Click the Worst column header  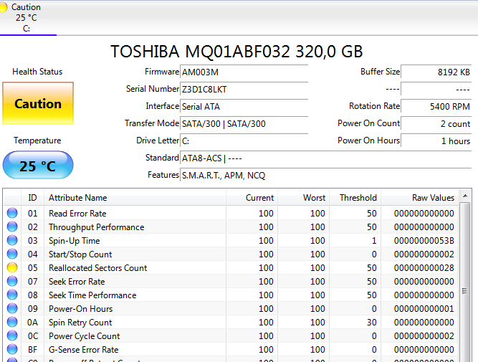pyautogui.click(x=303, y=198)
